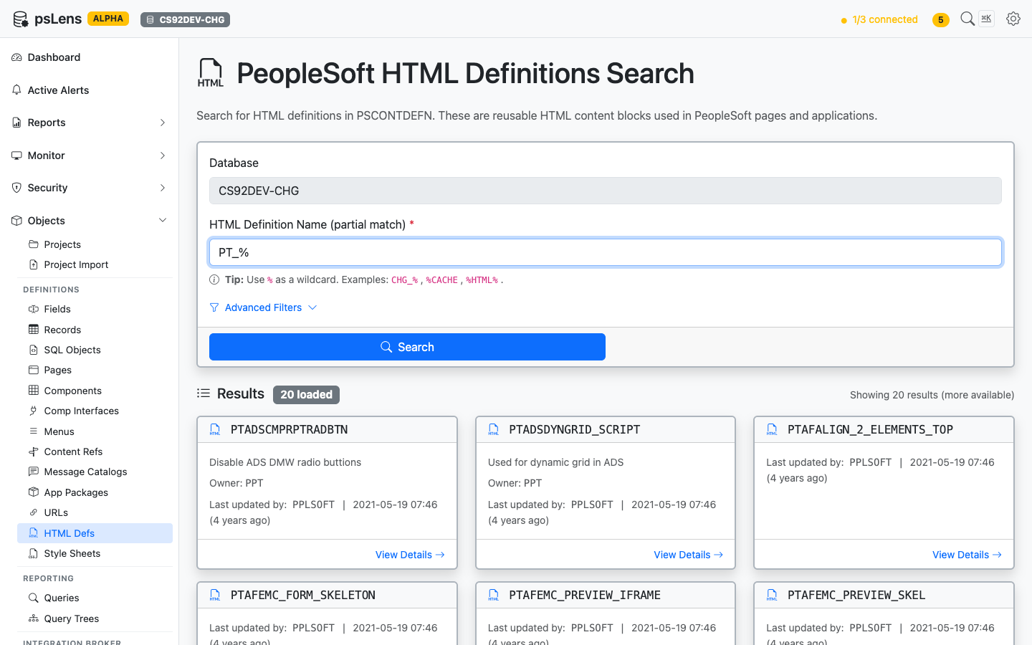Click the SQL Objects icon
Image resolution: width=1032 pixels, height=645 pixels.
tap(34, 350)
